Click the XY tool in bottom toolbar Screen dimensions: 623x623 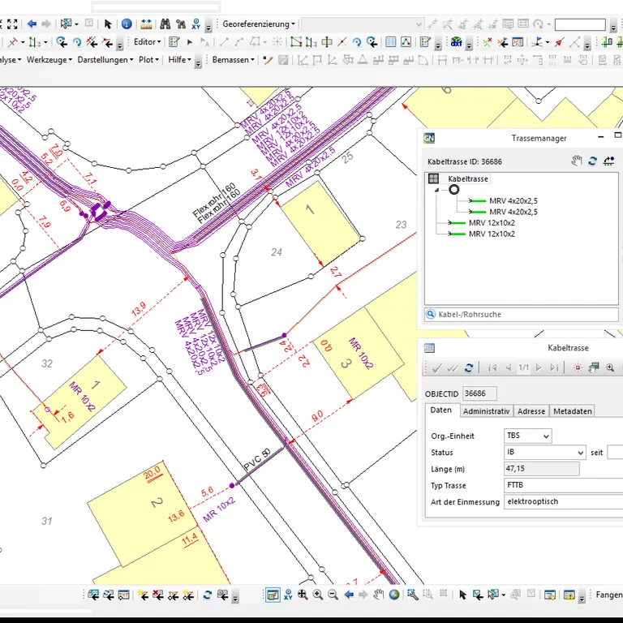(288, 595)
